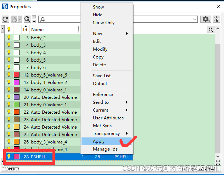Click the Id column header

(x=25, y=29)
